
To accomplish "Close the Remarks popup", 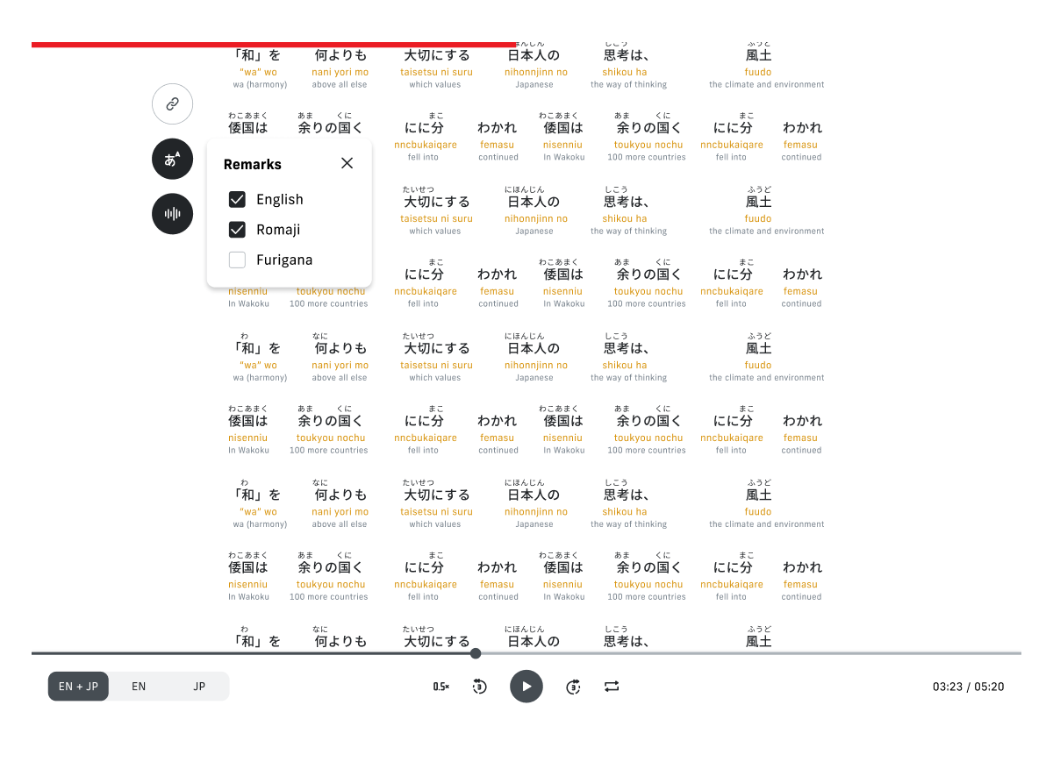I will pos(347,163).
